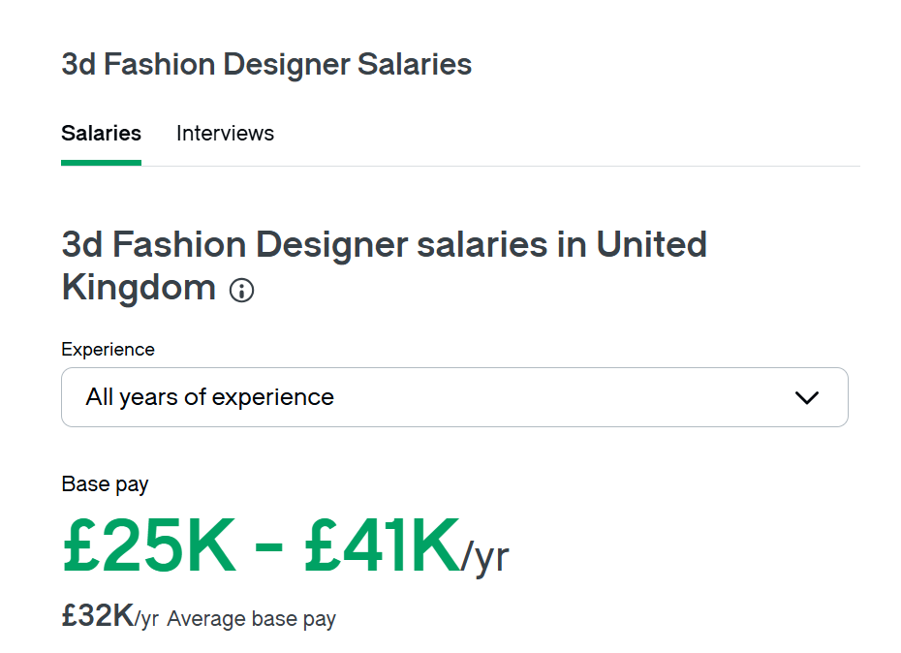Click the chevron to expand experience options
901x653 pixels.
coord(805,397)
